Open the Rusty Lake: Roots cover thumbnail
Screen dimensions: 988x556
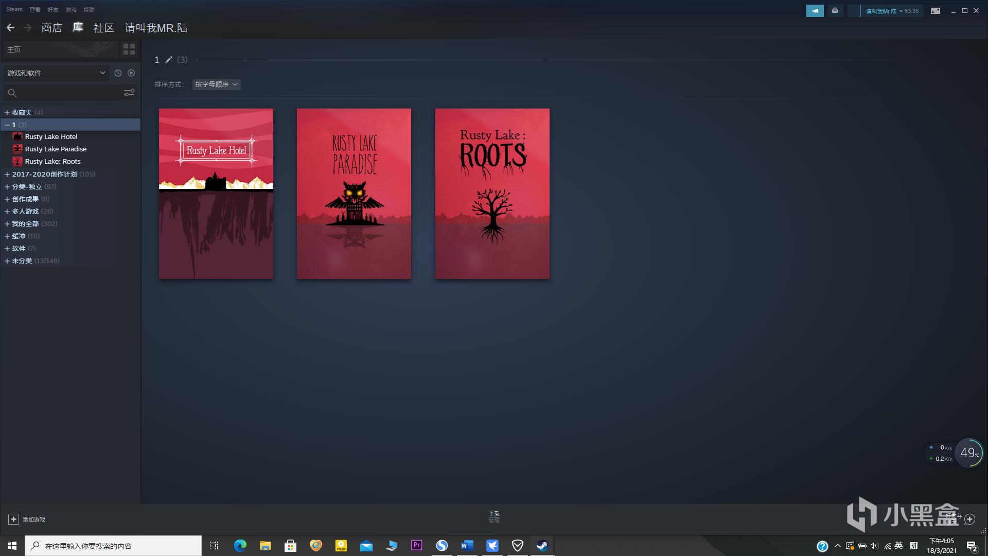pos(492,194)
